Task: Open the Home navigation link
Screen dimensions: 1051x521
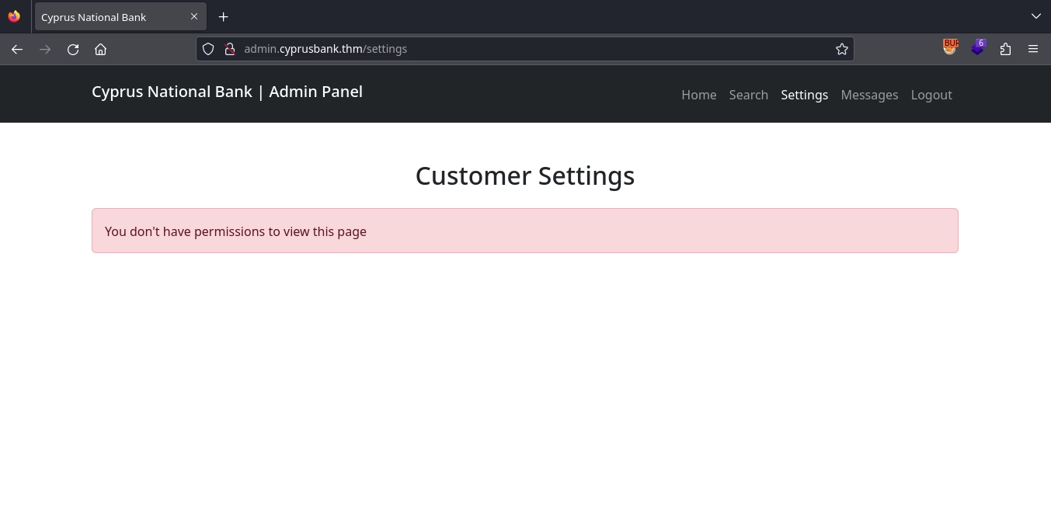Action: click(698, 95)
